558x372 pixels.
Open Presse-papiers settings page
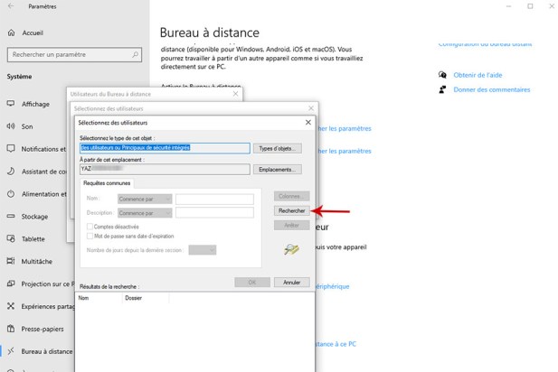(43, 329)
